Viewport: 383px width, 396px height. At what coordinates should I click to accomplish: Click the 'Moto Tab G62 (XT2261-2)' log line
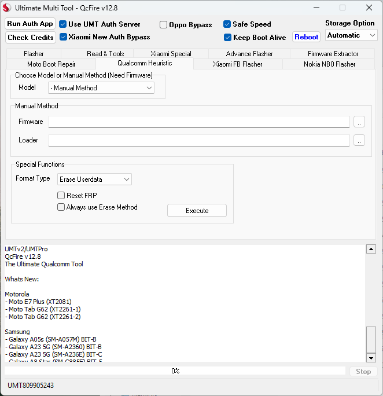pyautogui.click(x=43, y=317)
